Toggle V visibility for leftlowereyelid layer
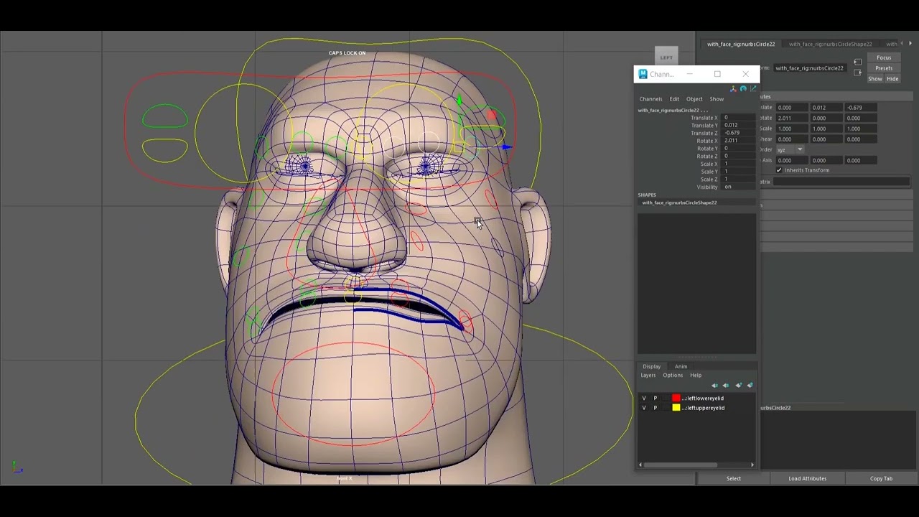The height and width of the screenshot is (517, 919). tap(644, 399)
